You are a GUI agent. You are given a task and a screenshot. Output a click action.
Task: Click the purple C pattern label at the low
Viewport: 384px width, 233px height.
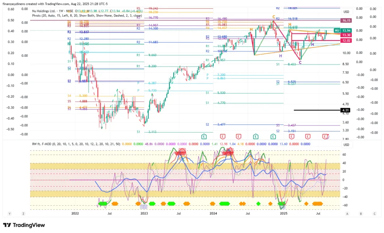(x=300, y=63)
